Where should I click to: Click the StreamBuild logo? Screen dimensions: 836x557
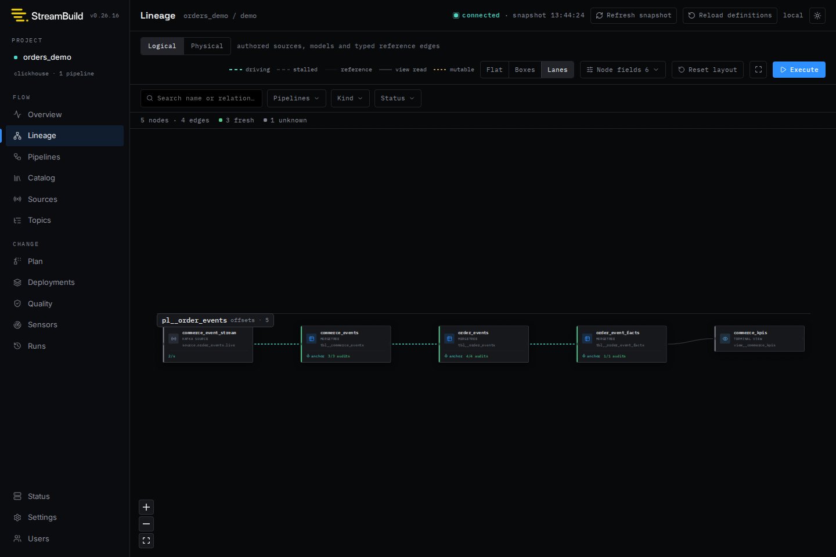click(x=47, y=16)
